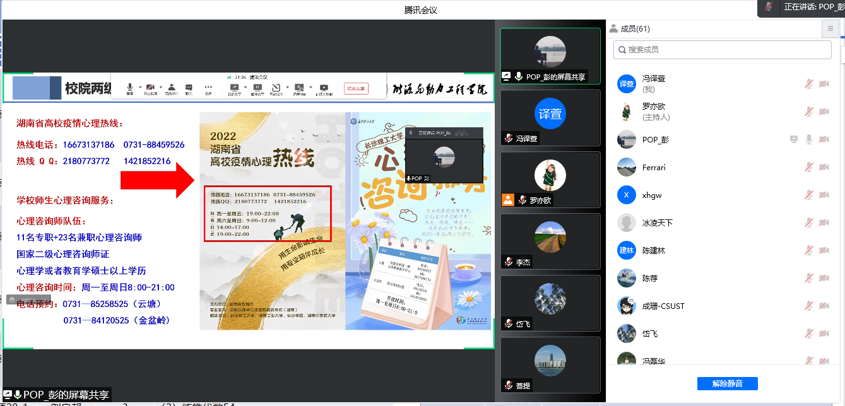
Task: Open the members panel hamburger menu
Action: tap(830, 29)
